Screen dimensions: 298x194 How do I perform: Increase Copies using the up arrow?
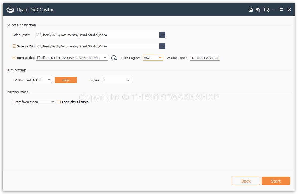(x=128, y=79)
